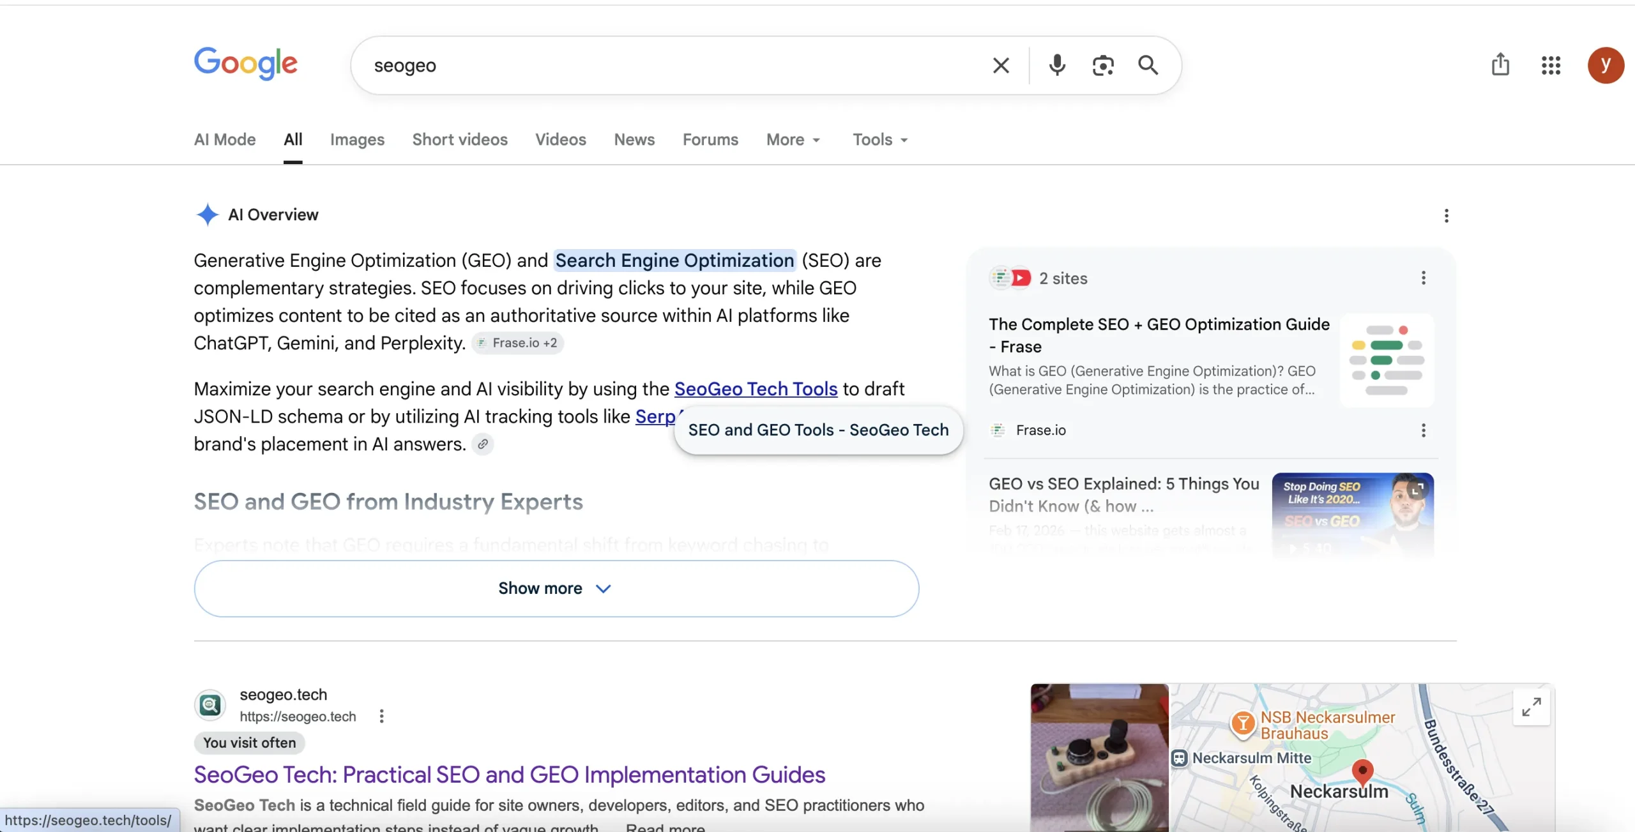Click the highlighted 'Search Engine Optimization' term
This screenshot has width=1635, height=832.
(x=674, y=261)
